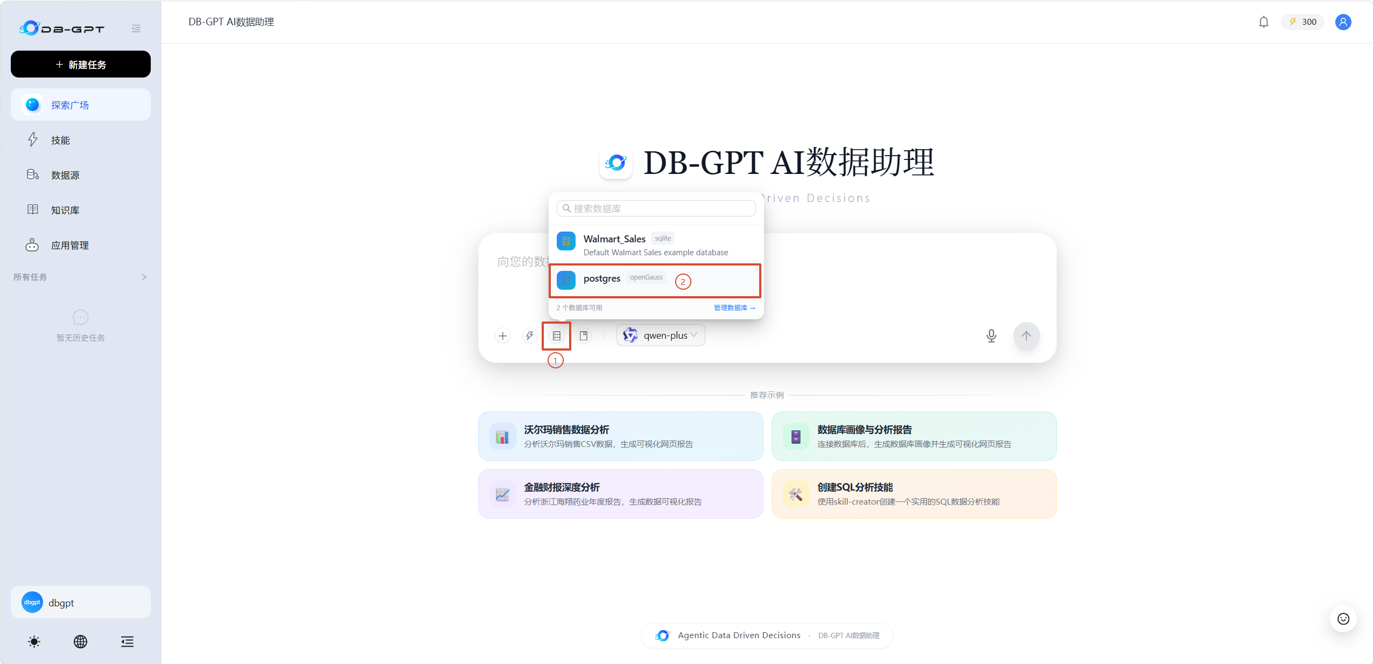Open the 金融财报深度分析 example card

point(620,494)
